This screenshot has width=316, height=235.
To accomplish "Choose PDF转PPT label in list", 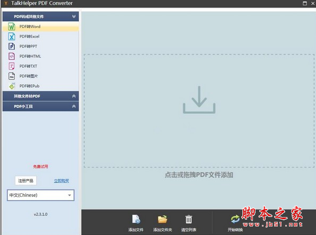I will point(28,46).
